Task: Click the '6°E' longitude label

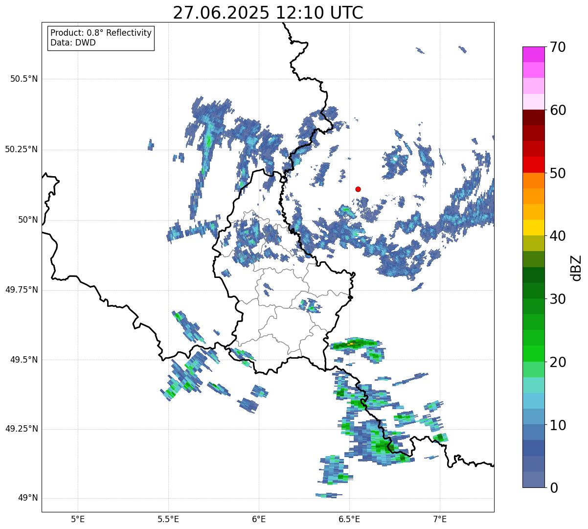Action: click(x=259, y=519)
